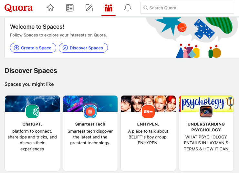Click the Spaces you might like label
Image resolution: width=239 pixels, height=173 pixels.
(29, 84)
